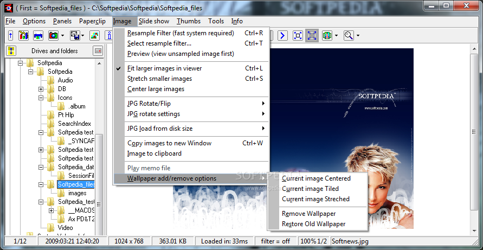
Task: Toggle Resample Filter menu option
Action: click(x=191, y=33)
